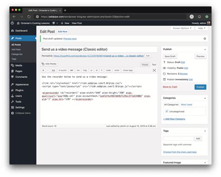Click the link quicktag button
The height and width of the screenshot is (177, 221).
[x=53, y=71]
